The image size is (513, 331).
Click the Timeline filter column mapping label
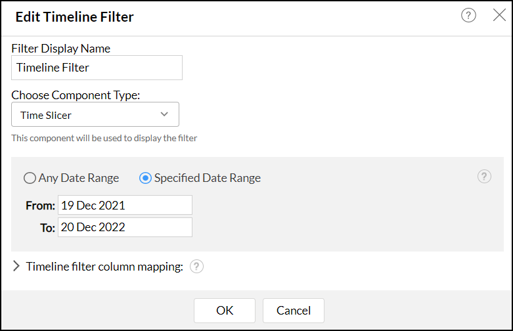[104, 267]
